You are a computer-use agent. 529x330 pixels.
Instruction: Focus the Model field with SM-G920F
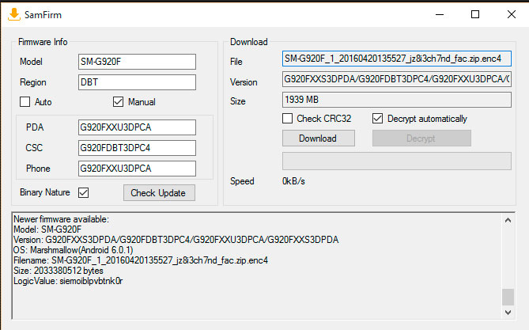point(137,62)
